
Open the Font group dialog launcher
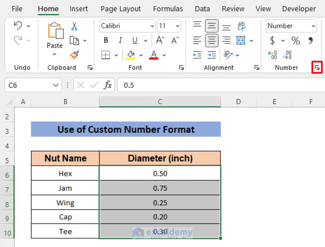182,68
